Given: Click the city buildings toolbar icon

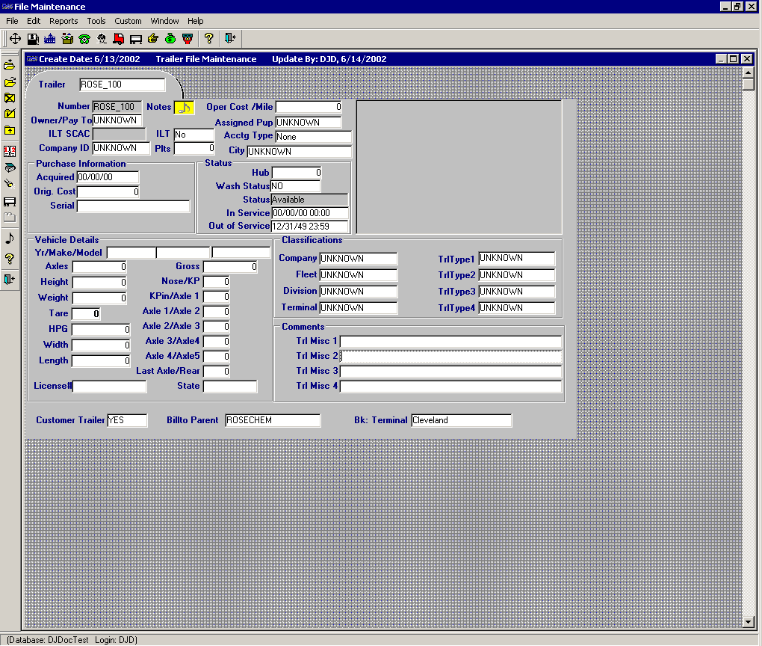Looking at the screenshot, I should click(50, 38).
